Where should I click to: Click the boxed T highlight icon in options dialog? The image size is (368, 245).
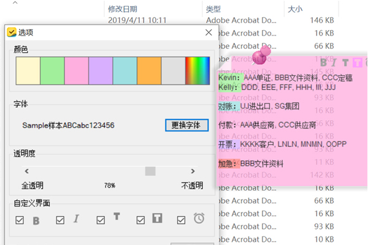coord(157,218)
